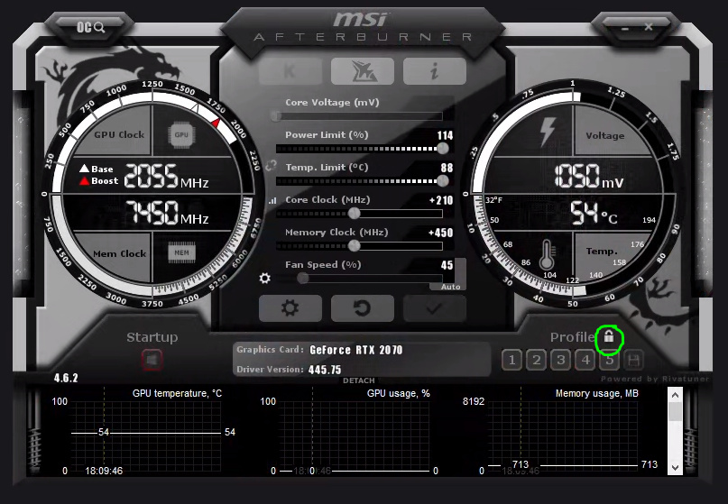The image size is (728, 504).
Task: Save profile with the floppy disk icon
Action: (x=634, y=360)
